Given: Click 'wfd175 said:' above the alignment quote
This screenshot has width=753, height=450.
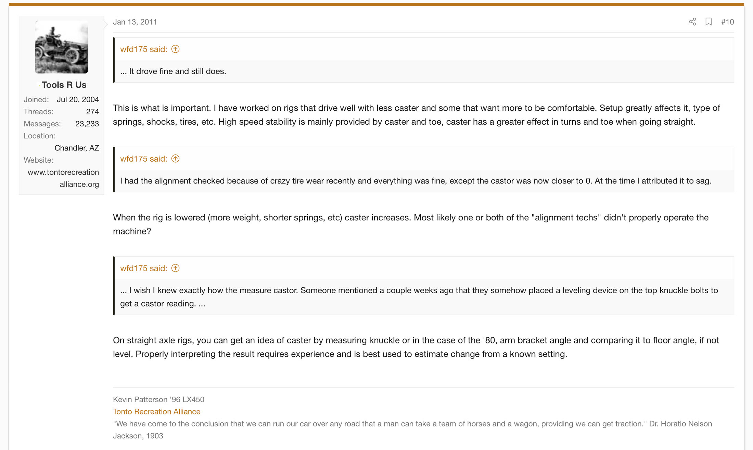Looking at the screenshot, I should (x=143, y=159).
